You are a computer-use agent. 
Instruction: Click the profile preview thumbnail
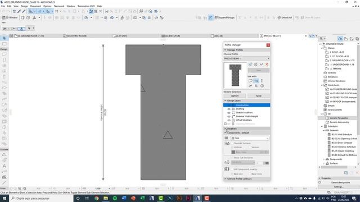(x=235, y=75)
